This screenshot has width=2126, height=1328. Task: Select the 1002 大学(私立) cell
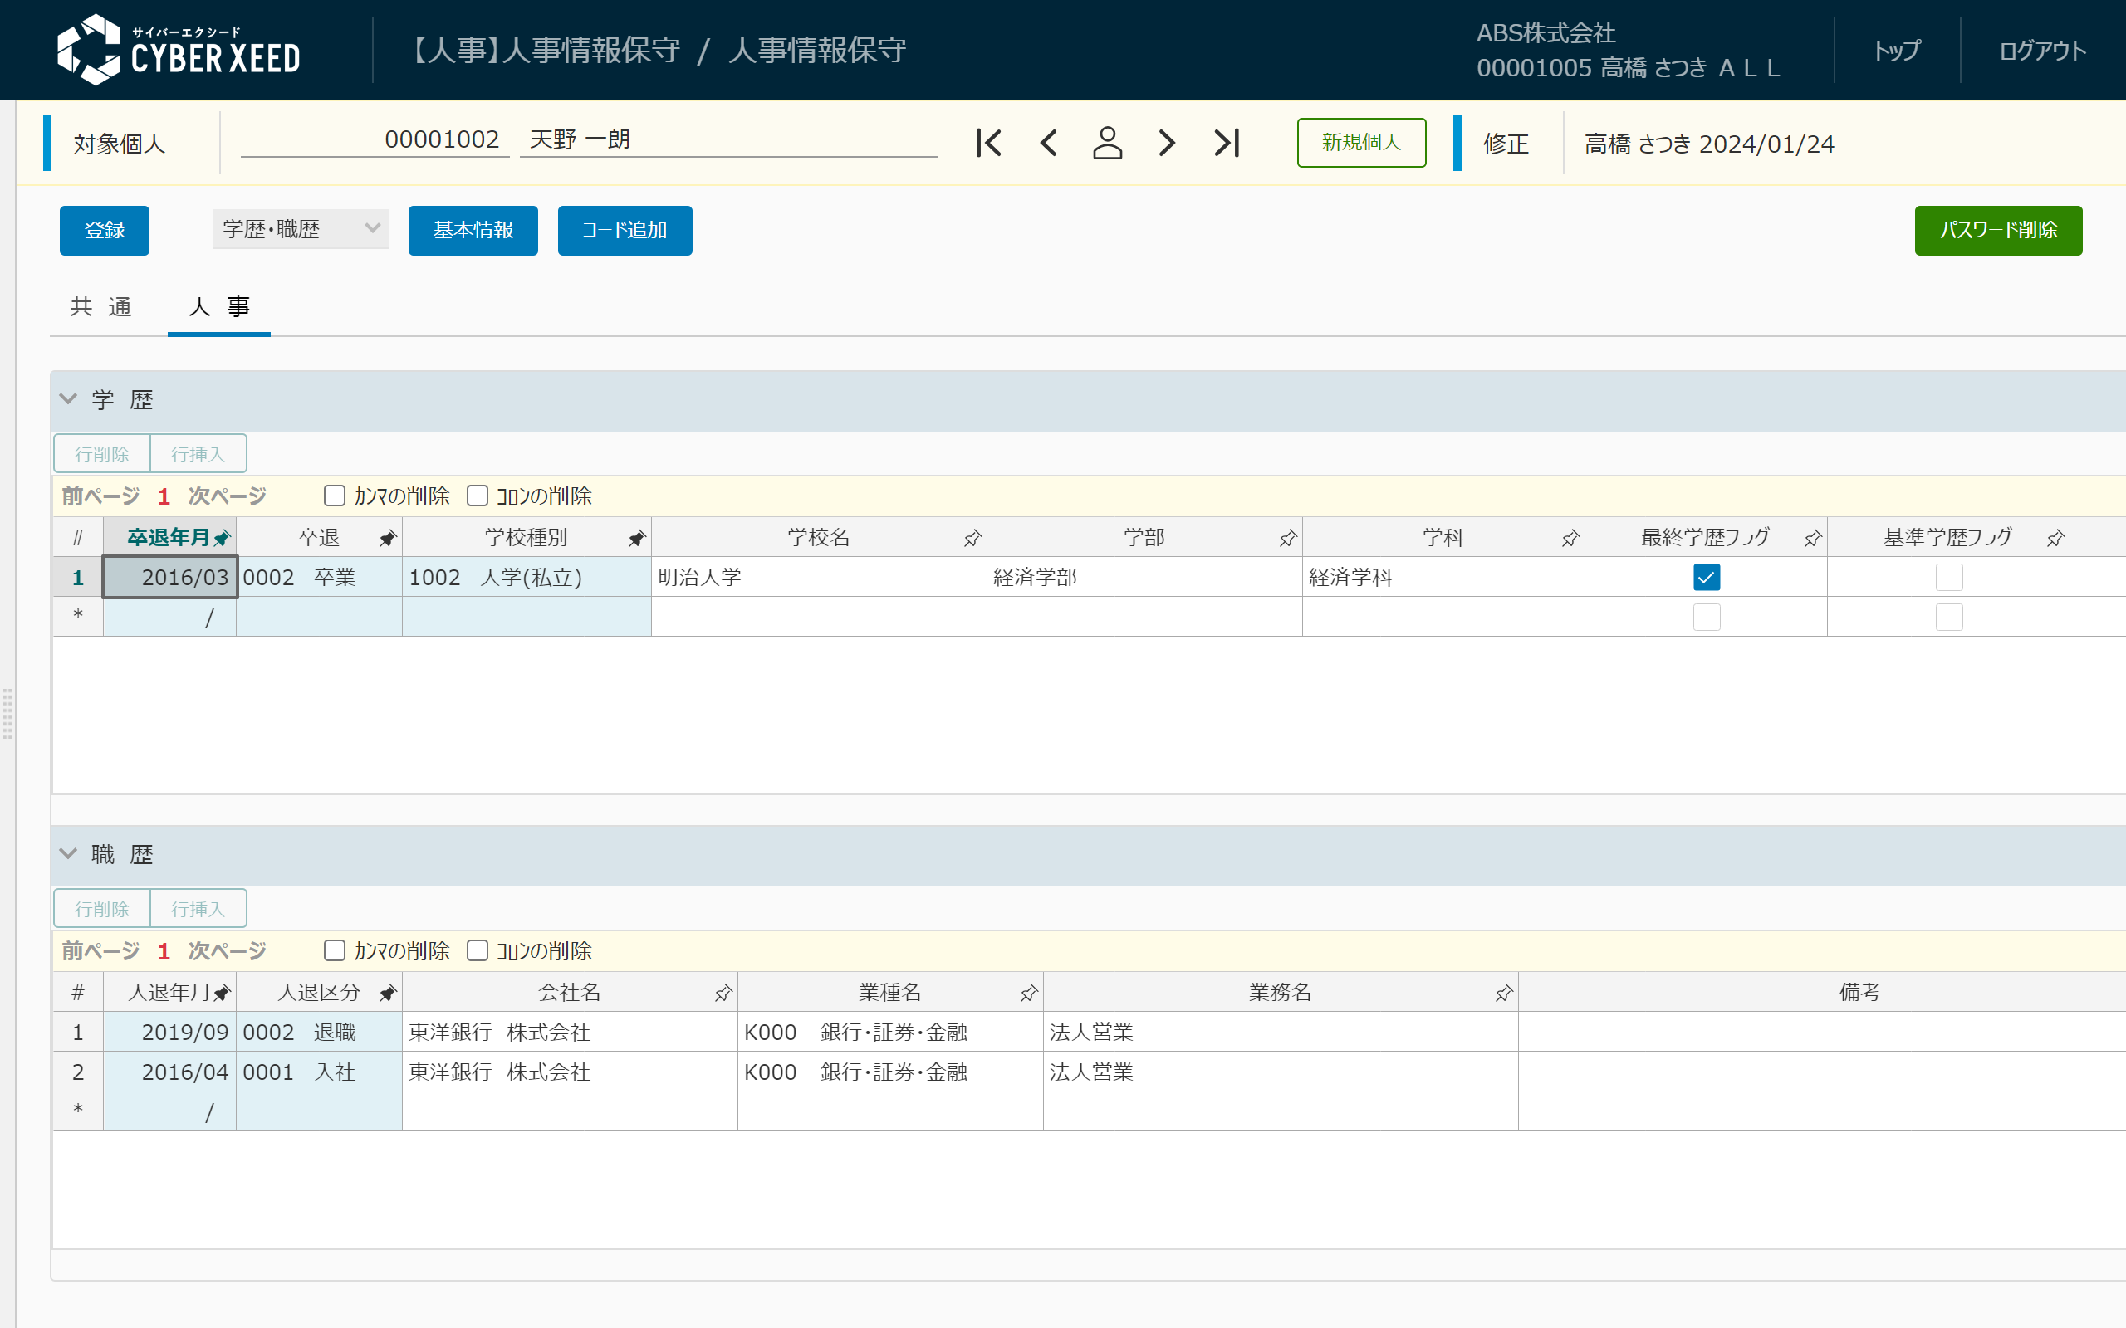tap(527, 578)
